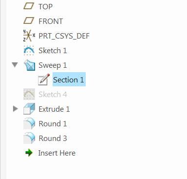Click the TOP datum plane icon
The image size is (187, 179).
(29, 6)
